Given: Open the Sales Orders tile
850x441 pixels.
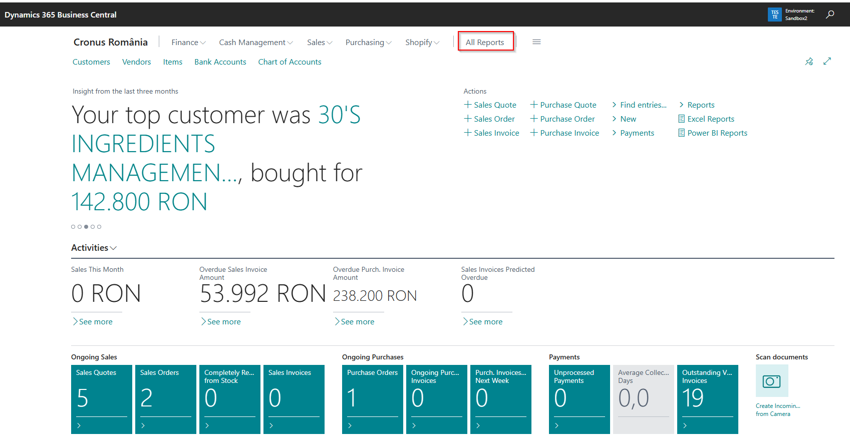Looking at the screenshot, I should pyautogui.click(x=166, y=399).
